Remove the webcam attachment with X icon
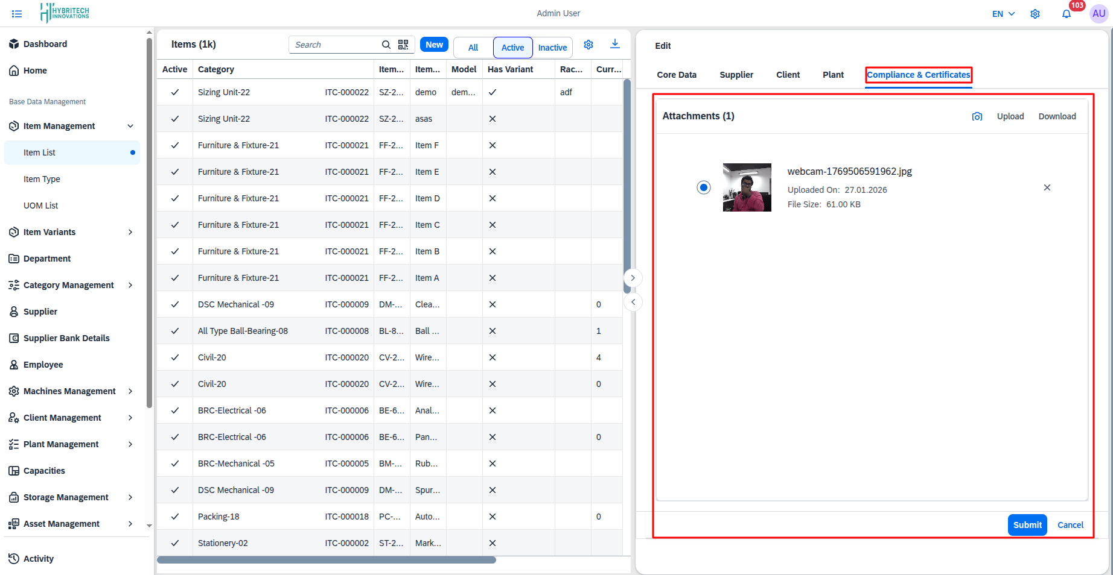Image resolution: width=1113 pixels, height=575 pixels. pyautogui.click(x=1047, y=187)
